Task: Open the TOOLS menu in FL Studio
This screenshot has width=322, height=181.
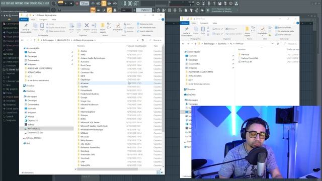Action: click(x=41, y=4)
